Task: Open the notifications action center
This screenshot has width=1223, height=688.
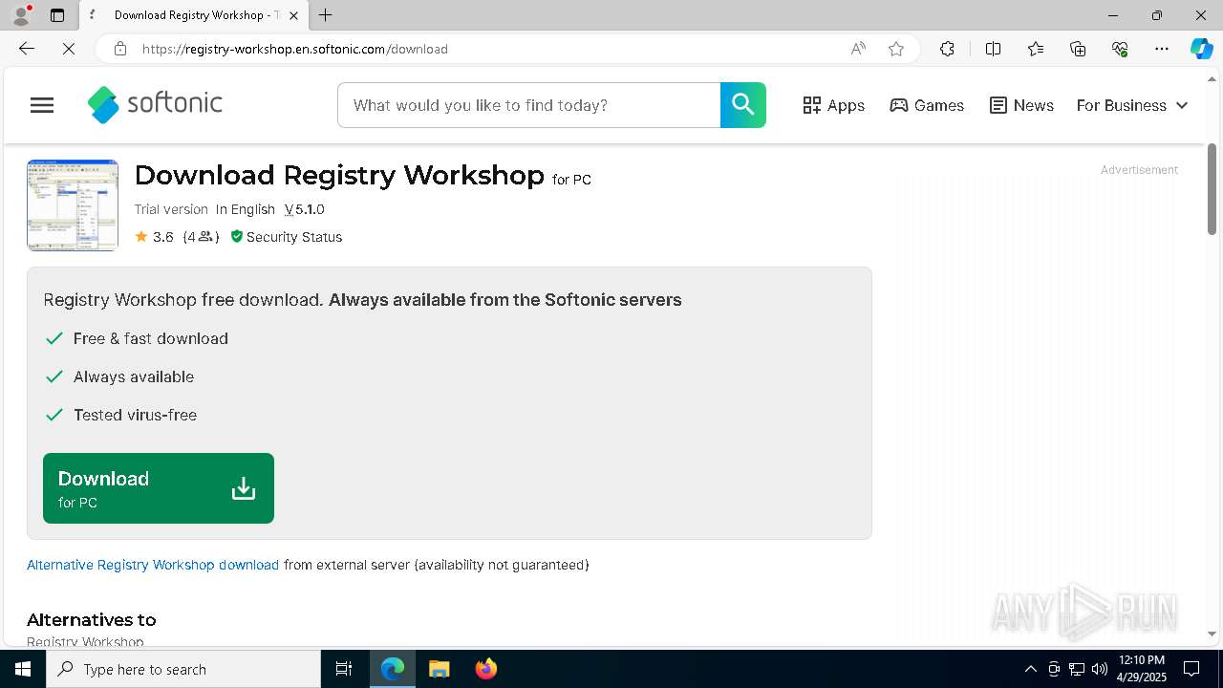Action: 1191,669
